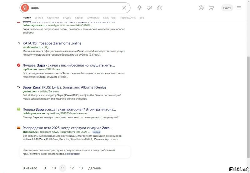Open Подробнее link in legal notice

point(72,154)
